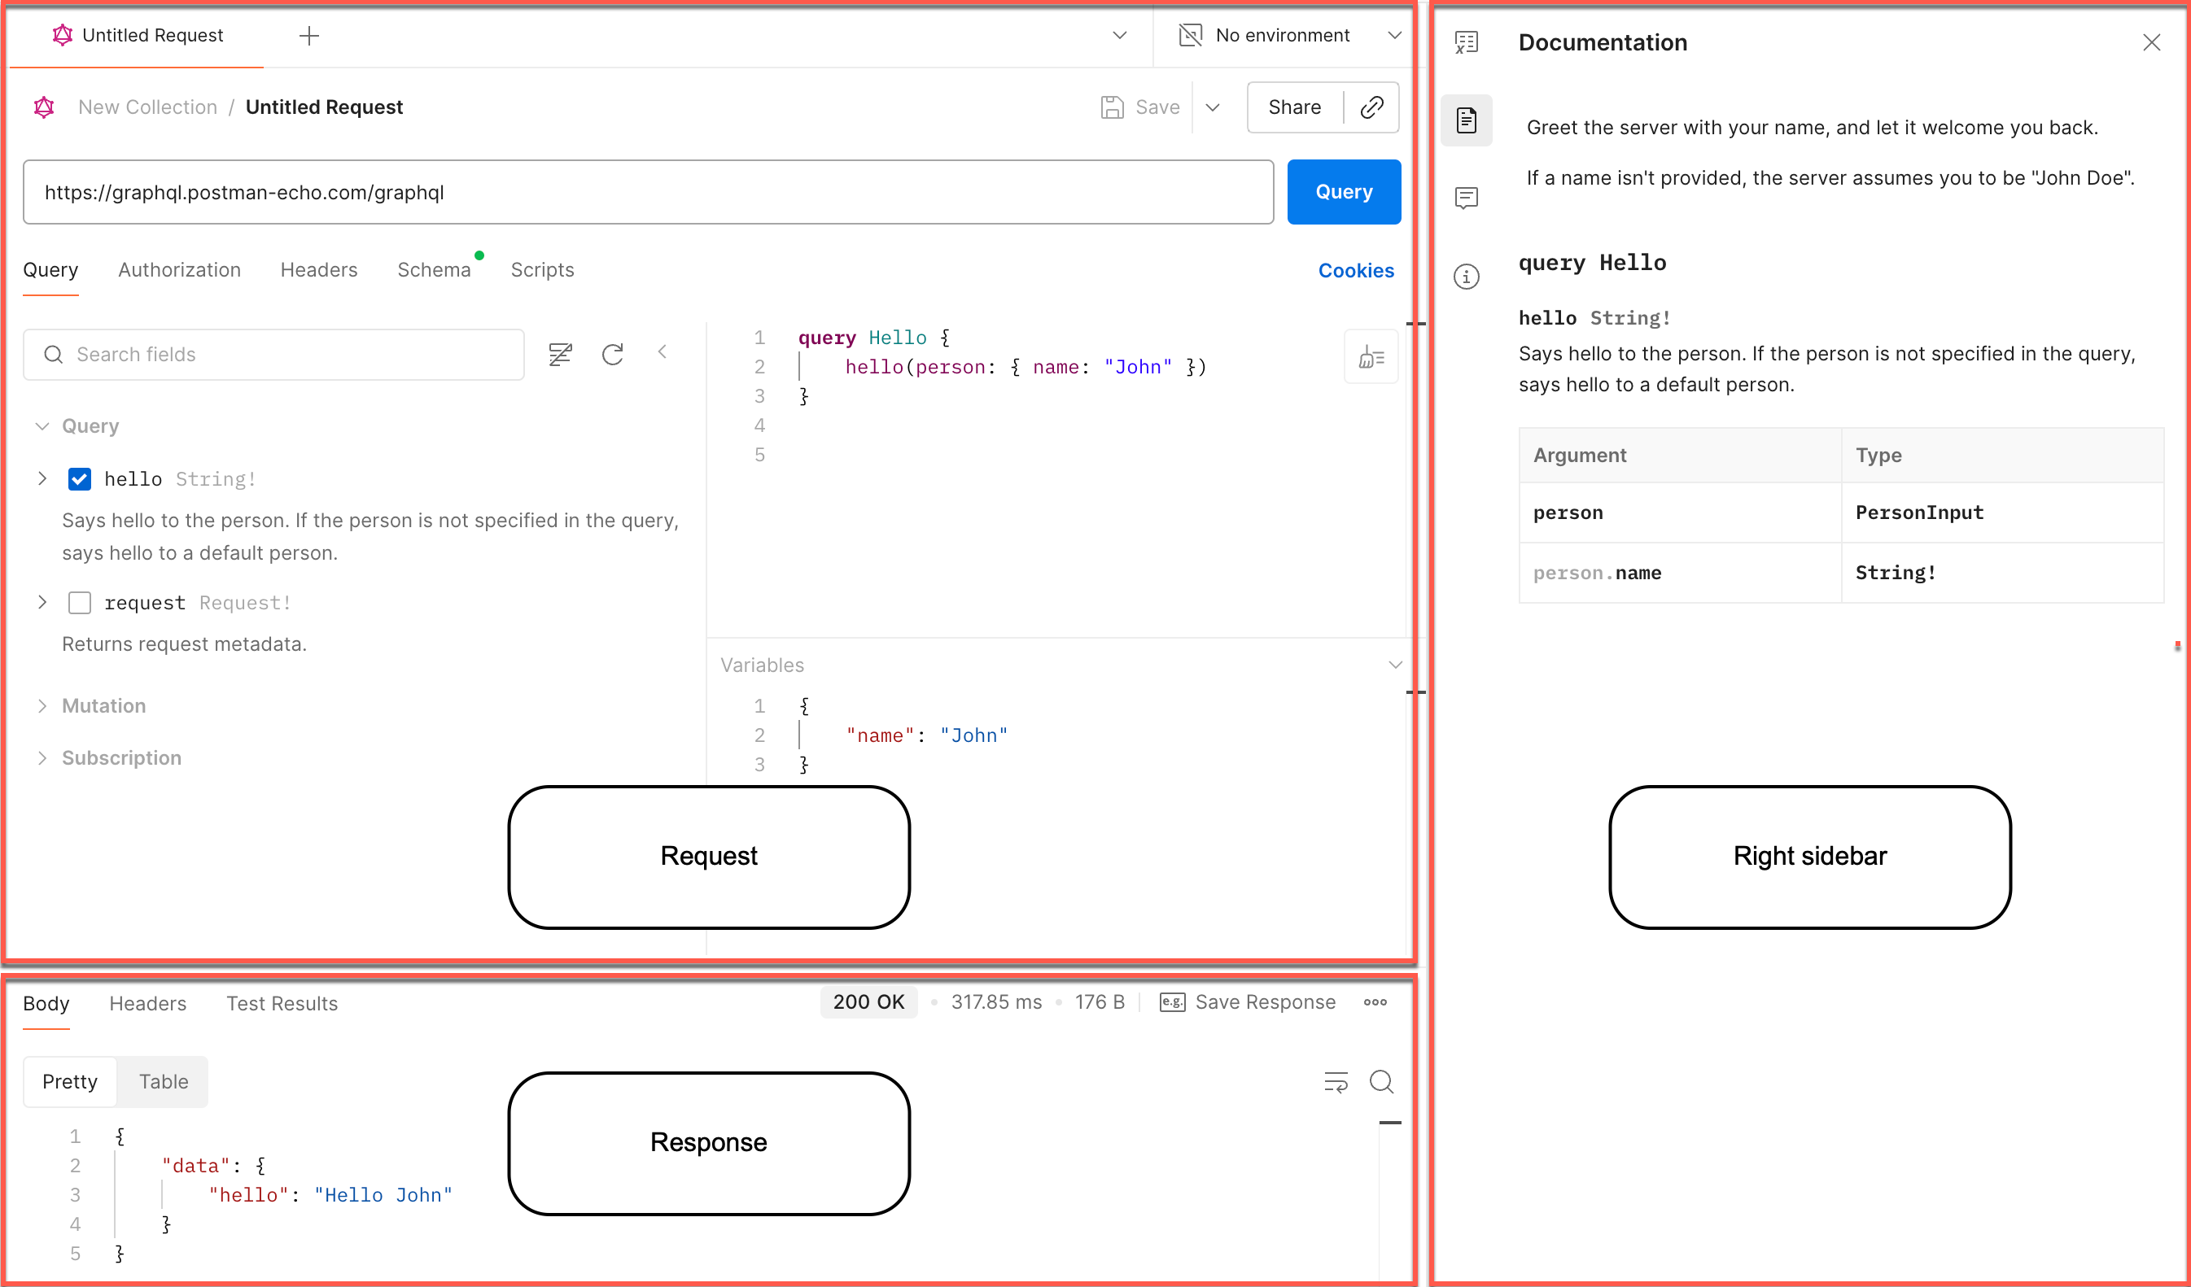Select the query prettify icon in the editor
This screenshot has width=2191, height=1287.
1371,356
